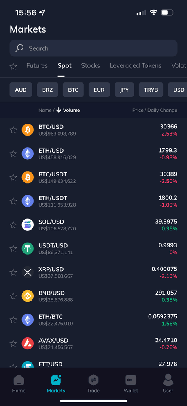Open the Wallet tab icon
This screenshot has height=406, width=187.
pyautogui.click(x=131, y=380)
